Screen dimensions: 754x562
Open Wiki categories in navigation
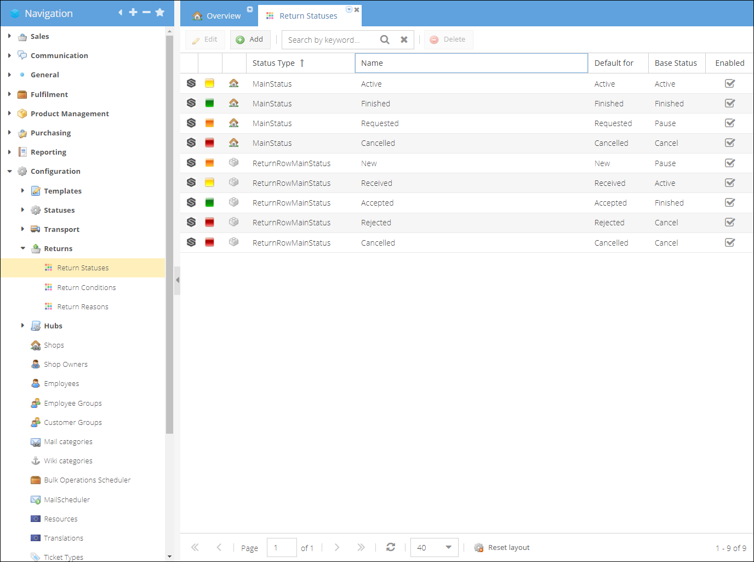68,461
